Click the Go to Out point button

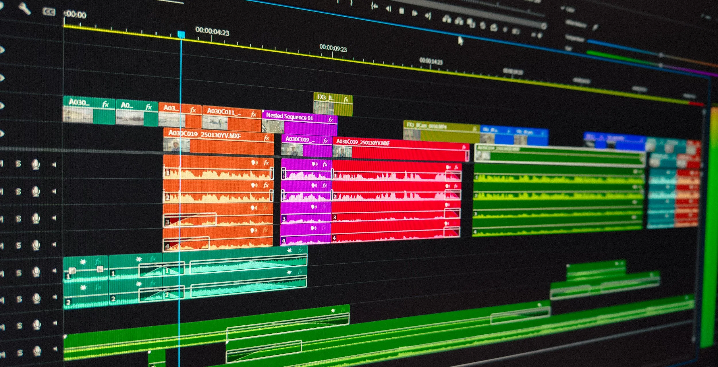[x=428, y=16]
